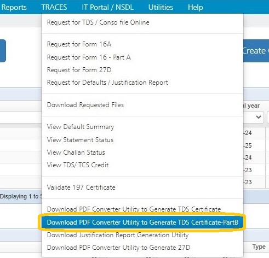Select Request for TDS / Conso file Online
The height and width of the screenshot is (258, 269).
142,22
